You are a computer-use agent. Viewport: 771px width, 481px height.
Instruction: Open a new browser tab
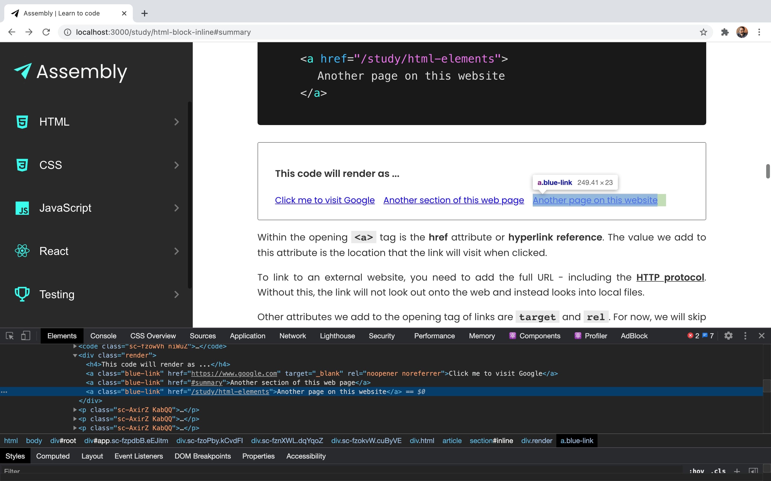pos(144,13)
